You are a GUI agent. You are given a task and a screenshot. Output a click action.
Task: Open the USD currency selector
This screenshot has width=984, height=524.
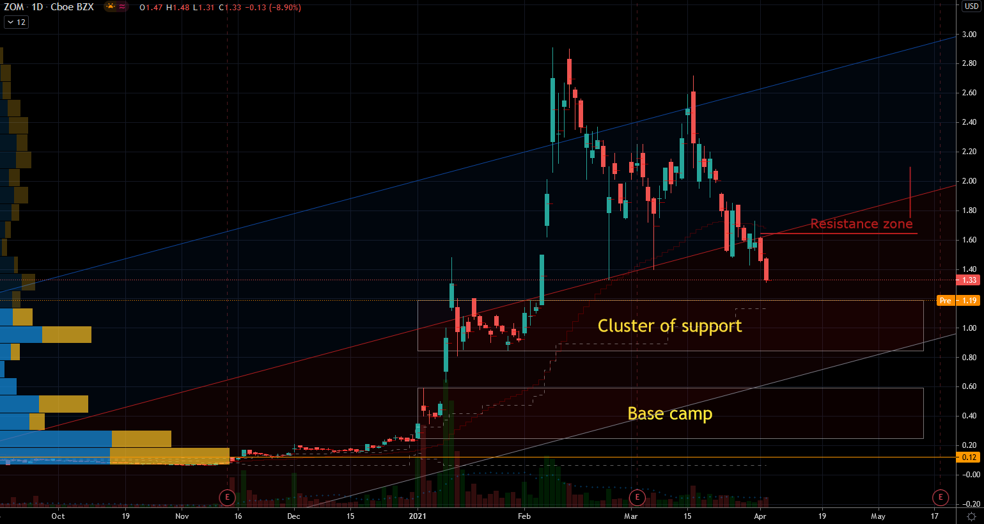pyautogui.click(x=971, y=6)
